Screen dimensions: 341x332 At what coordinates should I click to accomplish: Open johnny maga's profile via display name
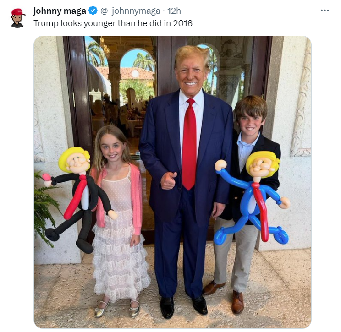pos(60,11)
